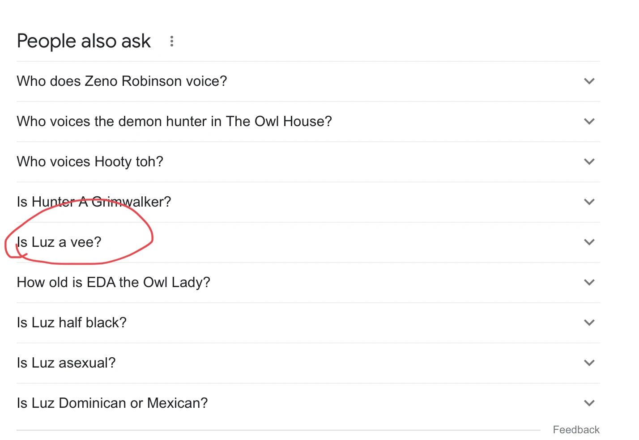
Task: Expand the 'Is Luz half black?' question
Action: pos(589,322)
